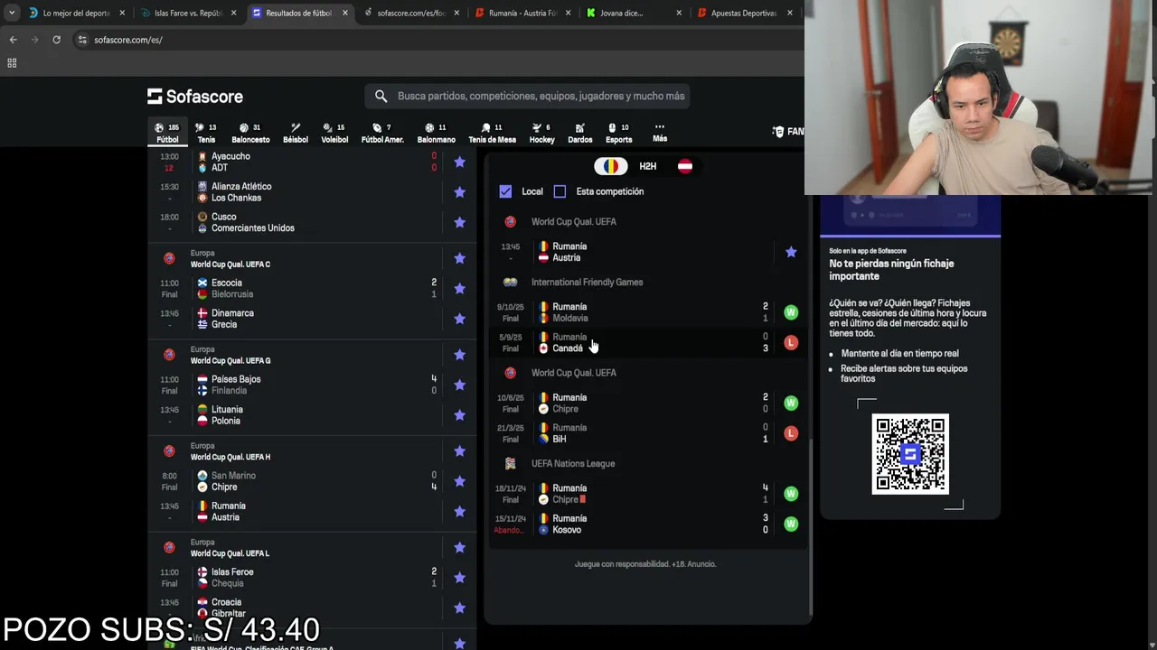Select the Tenis sport tab
Image resolution: width=1157 pixels, height=650 pixels.
(206, 133)
